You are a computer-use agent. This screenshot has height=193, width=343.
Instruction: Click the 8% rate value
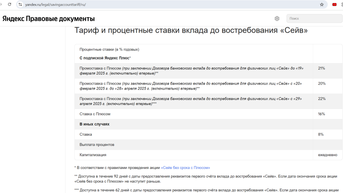point(321,134)
